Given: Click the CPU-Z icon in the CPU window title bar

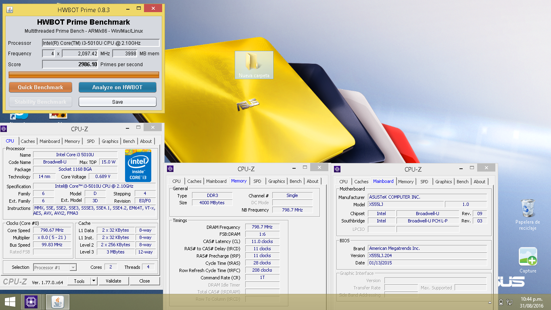Looking at the screenshot, I should [4, 129].
